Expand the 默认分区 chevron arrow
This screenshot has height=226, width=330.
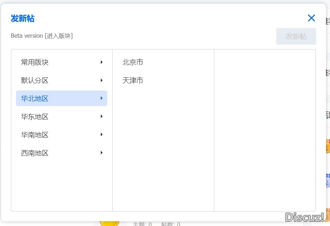[x=102, y=80]
